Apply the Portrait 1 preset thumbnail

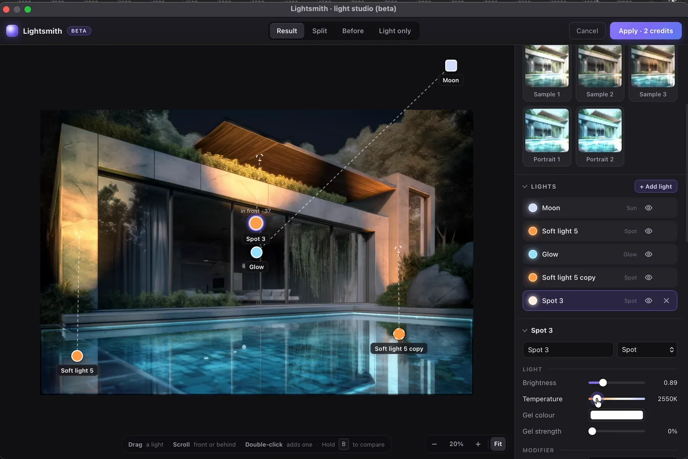(547, 136)
